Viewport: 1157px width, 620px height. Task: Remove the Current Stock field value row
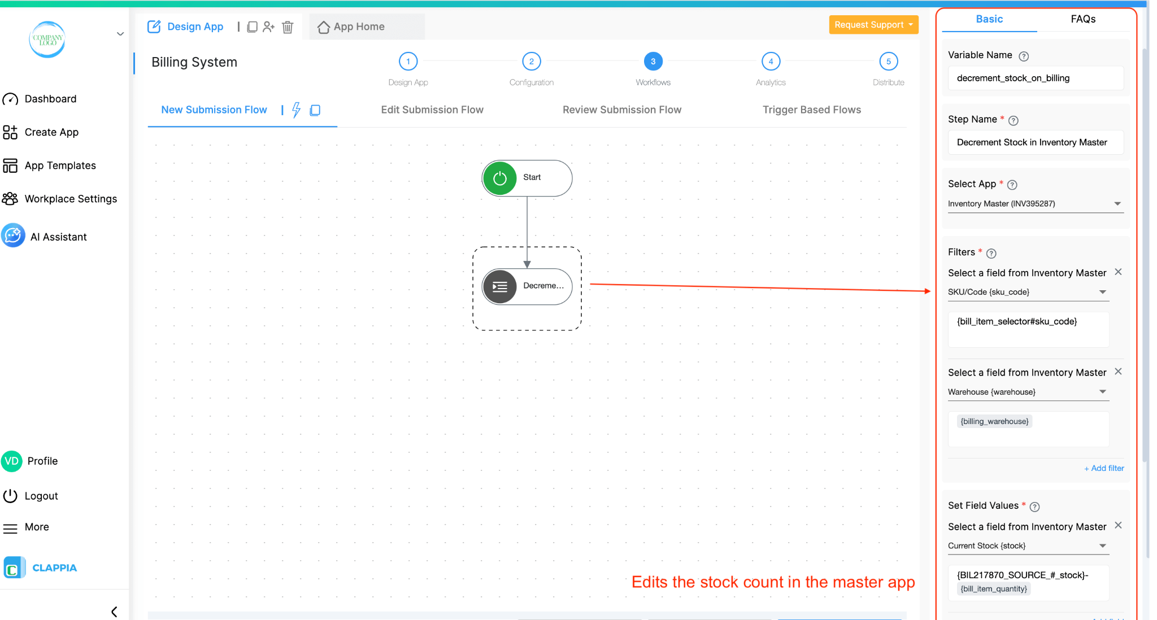pyautogui.click(x=1118, y=525)
